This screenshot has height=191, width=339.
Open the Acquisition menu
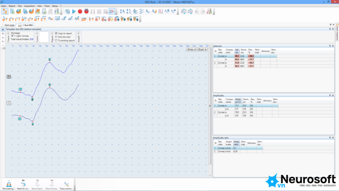(x=29, y=6)
